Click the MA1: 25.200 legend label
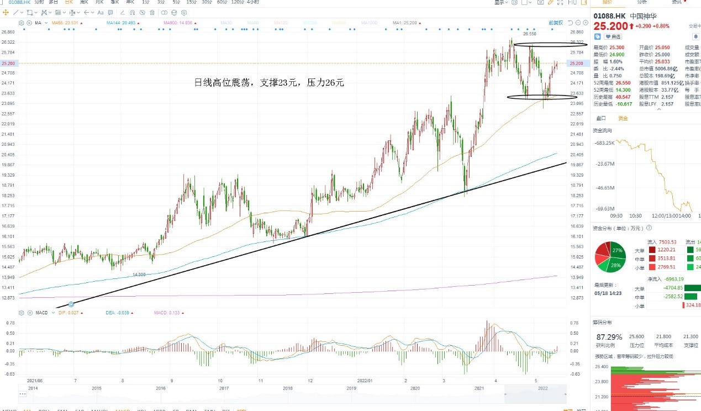Viewport: 701px width, 411px height. click(405, 23)
